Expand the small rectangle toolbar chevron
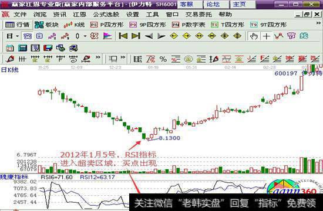Viewport: 323px width, 211px height. click(123, 57)
